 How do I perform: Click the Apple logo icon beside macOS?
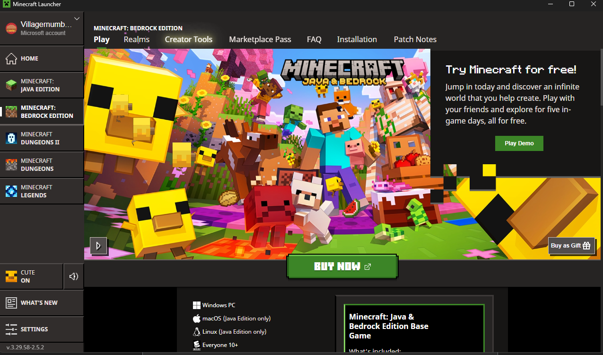pyautogui.click(x=197, y=319)
